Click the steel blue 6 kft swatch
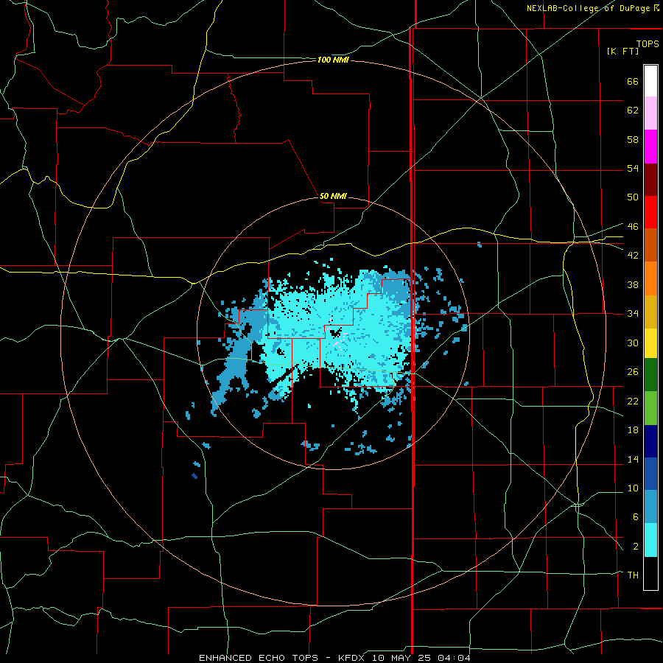This screenshot has width=663, height=663. point(650,507)
